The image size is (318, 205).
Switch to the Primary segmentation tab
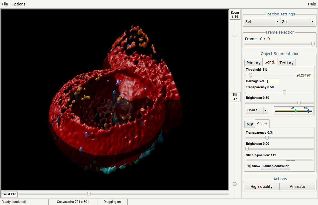click(253, 63)
